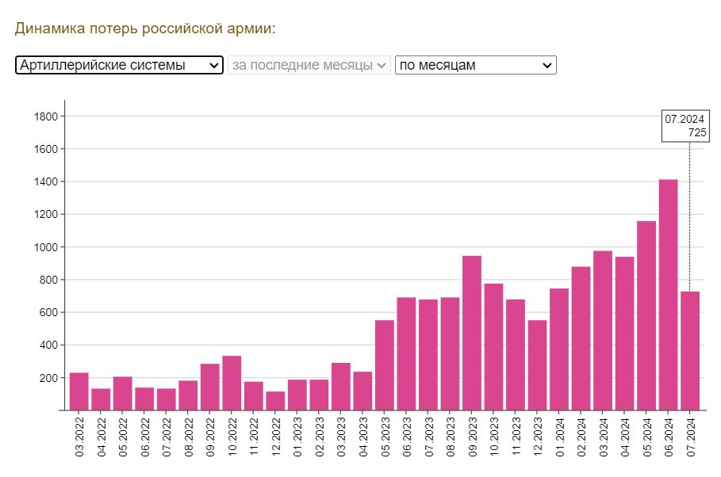Click the 06.2024 tallest bar

[x=668, y=295]
